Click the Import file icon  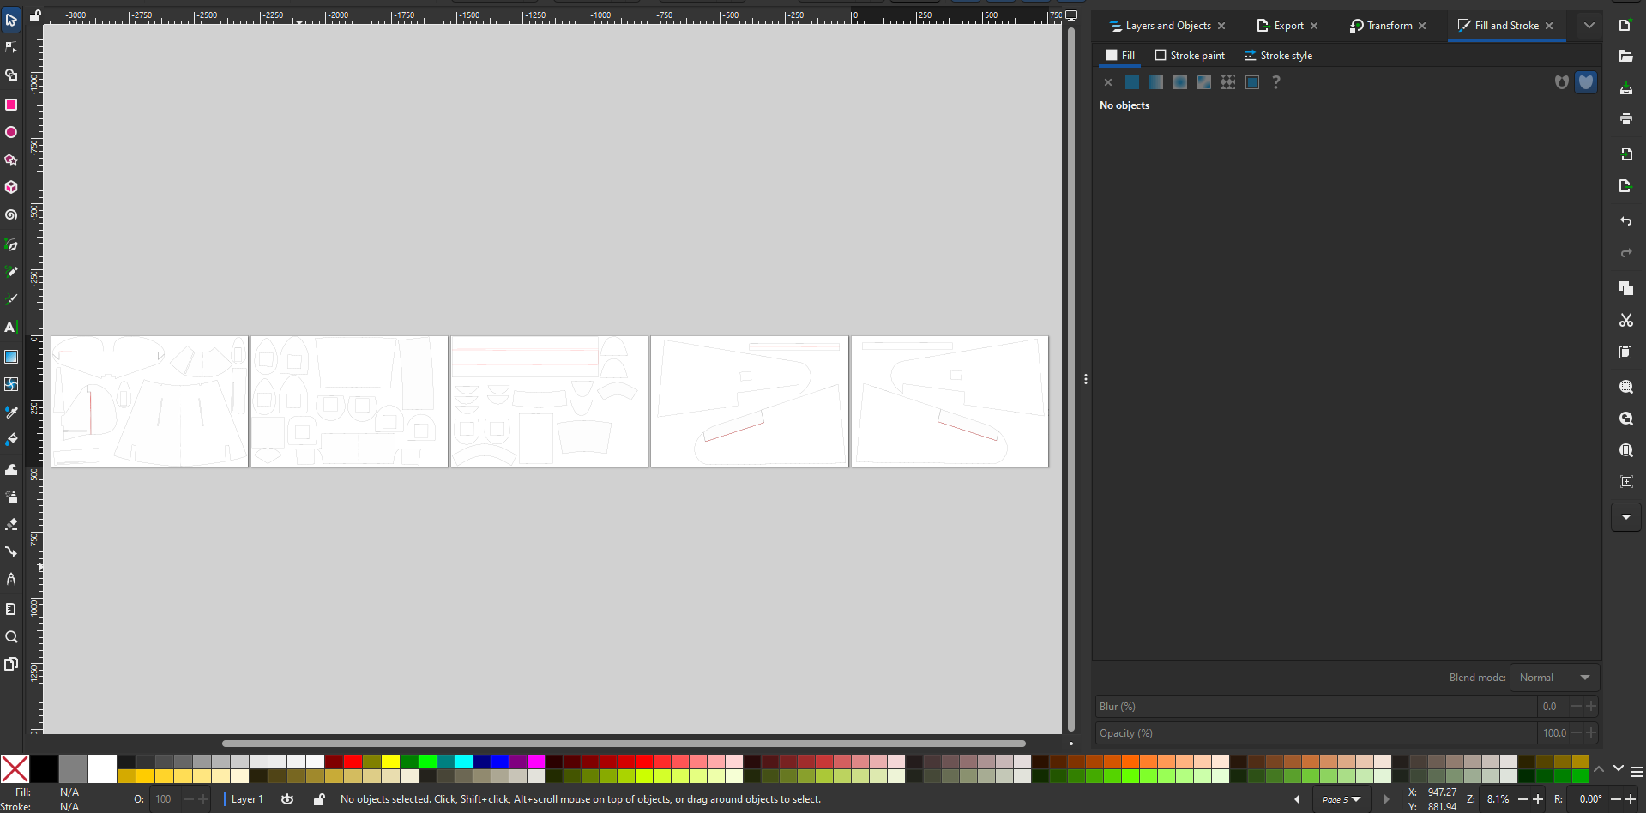[1625, 154]
